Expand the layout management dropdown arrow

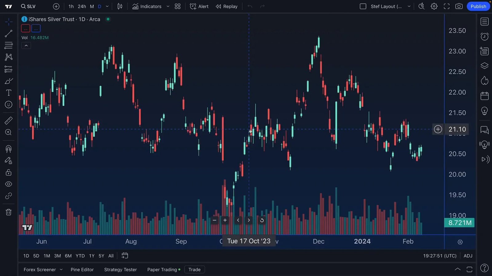click(409, 6)
